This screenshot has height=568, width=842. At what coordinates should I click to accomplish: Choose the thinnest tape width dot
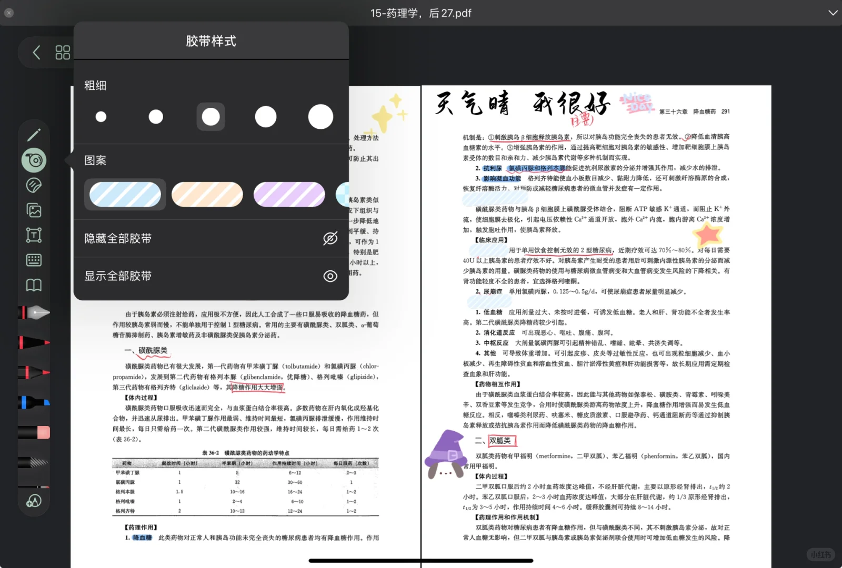pos(101,117)
